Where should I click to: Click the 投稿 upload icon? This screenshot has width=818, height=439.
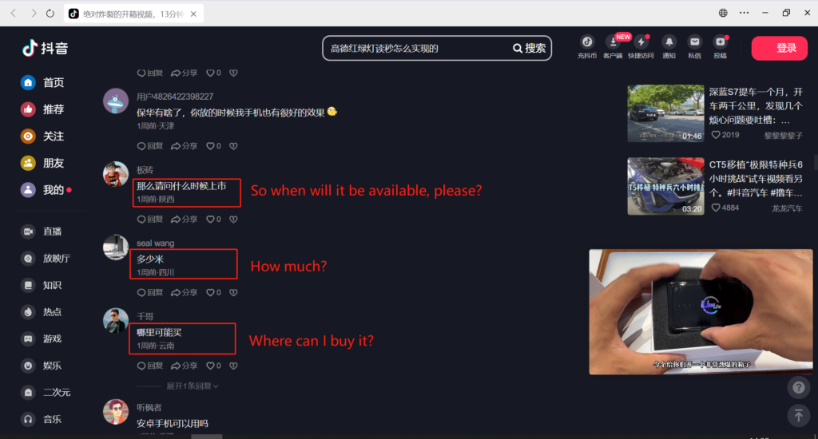[x=720, y=46]
